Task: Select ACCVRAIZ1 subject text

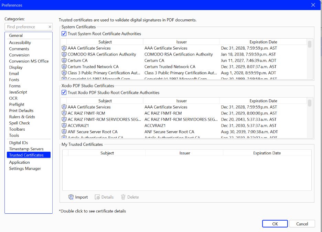Action: tap(78, 125)
